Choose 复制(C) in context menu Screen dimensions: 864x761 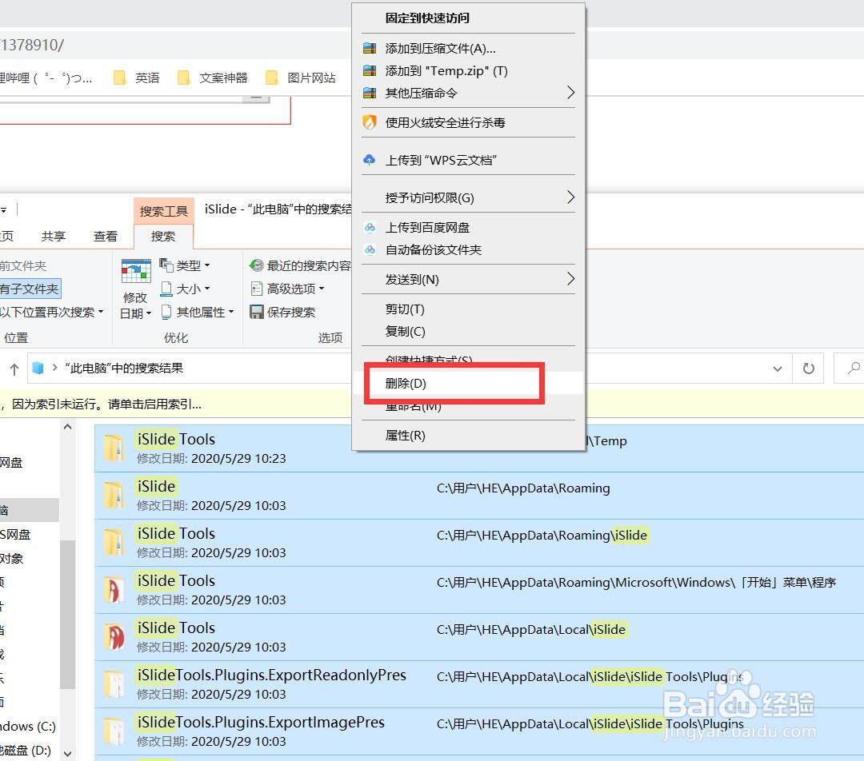pyautogui.click(x=468, y=332)
